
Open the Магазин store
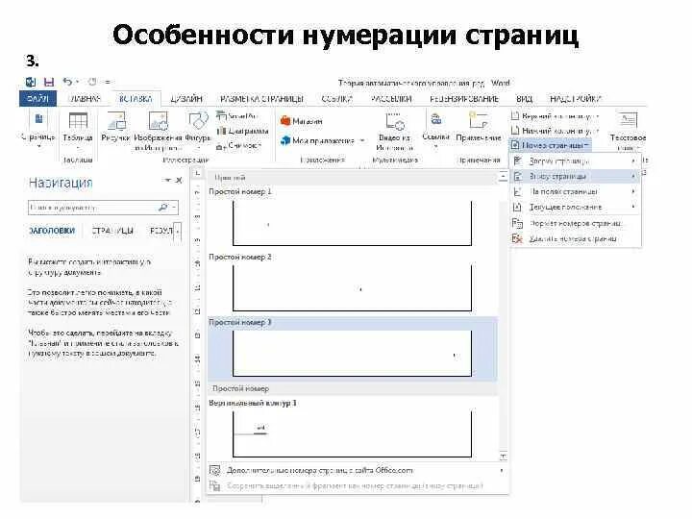tap(302, 120)
